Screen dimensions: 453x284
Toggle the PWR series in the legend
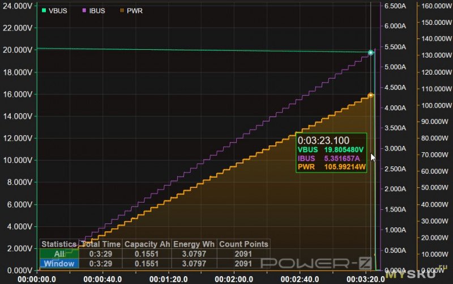tap(131, 11)
